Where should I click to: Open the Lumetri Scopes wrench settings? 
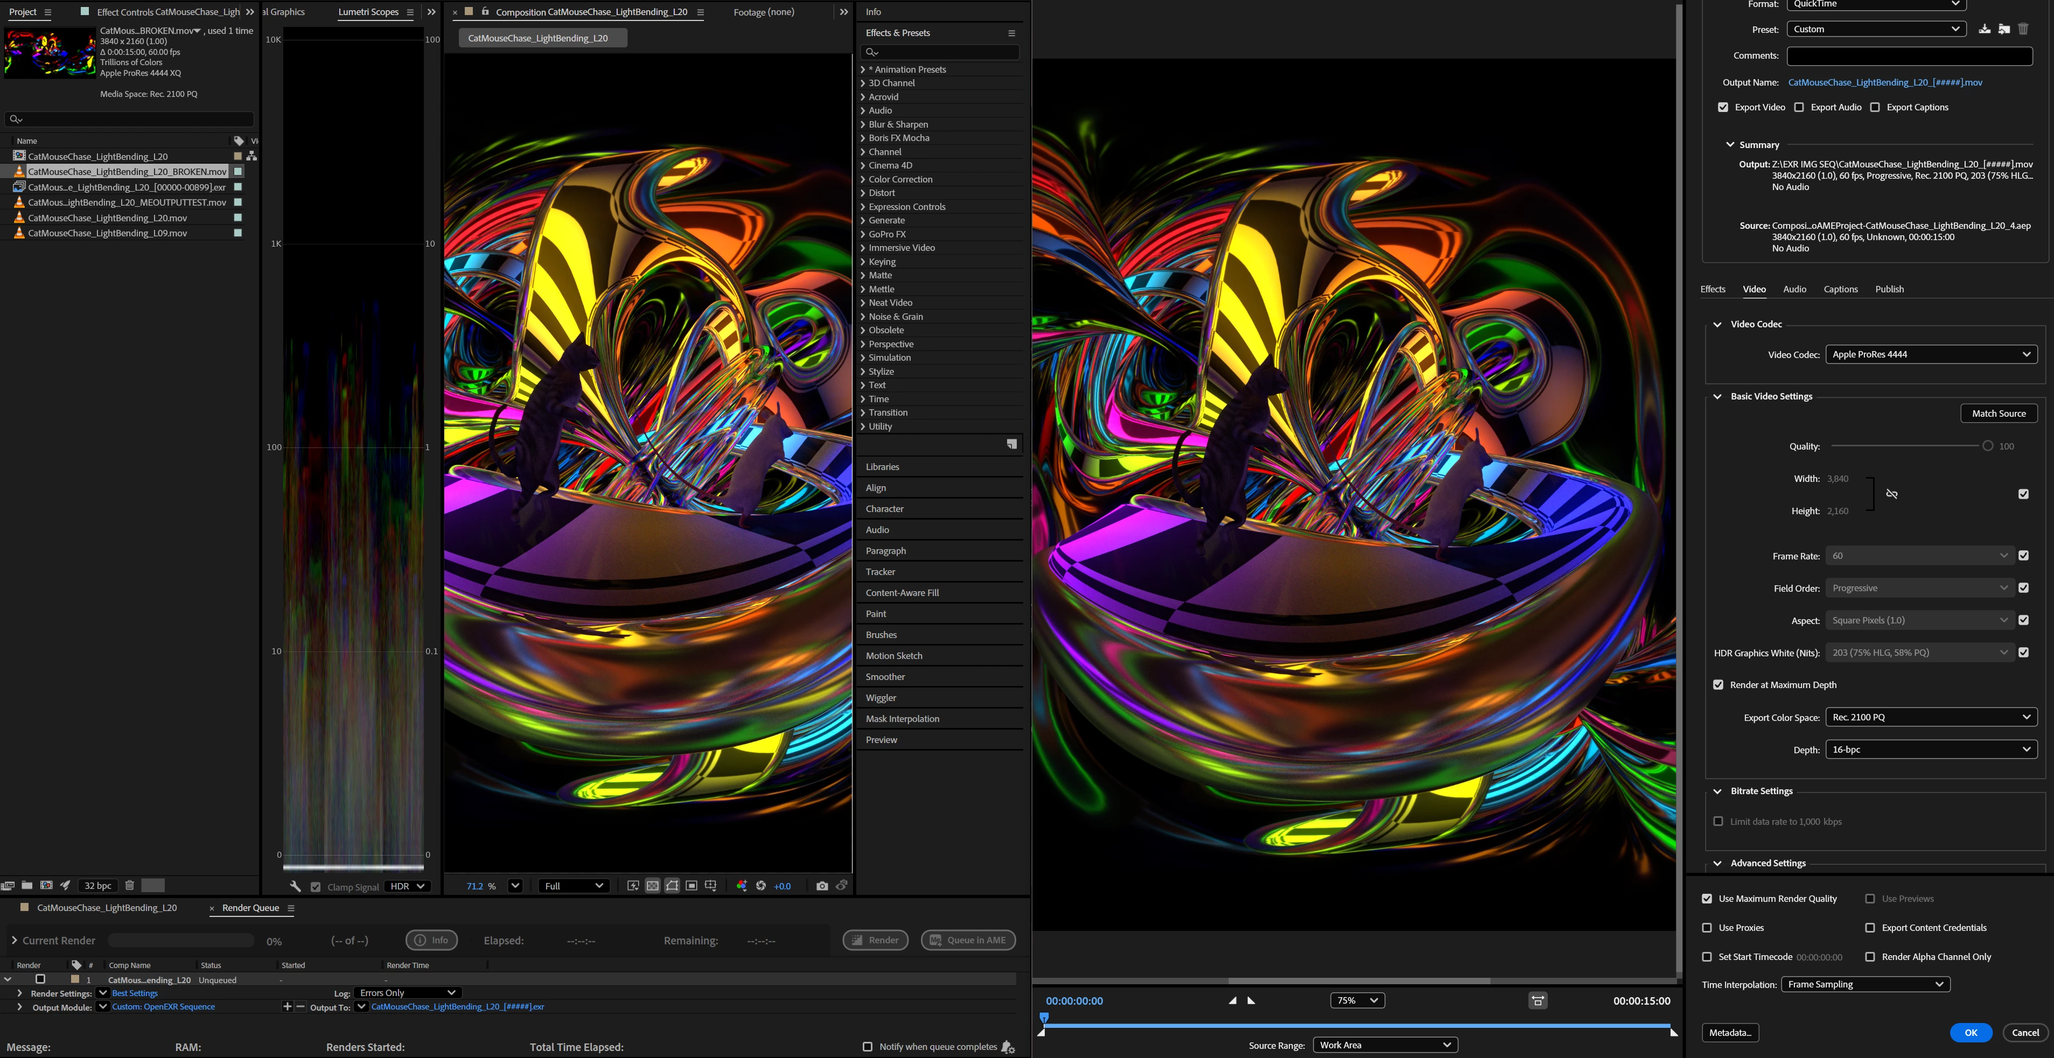(295, 886)
